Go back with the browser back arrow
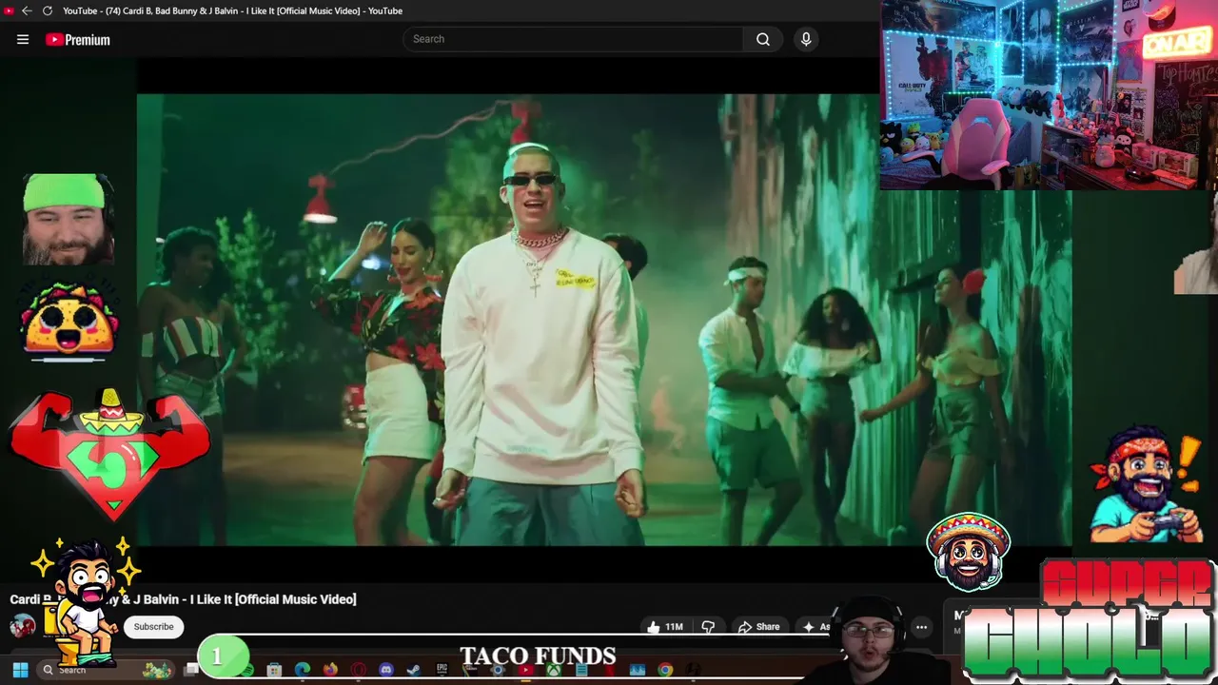1218x685 pixels. tap(27, 10)
